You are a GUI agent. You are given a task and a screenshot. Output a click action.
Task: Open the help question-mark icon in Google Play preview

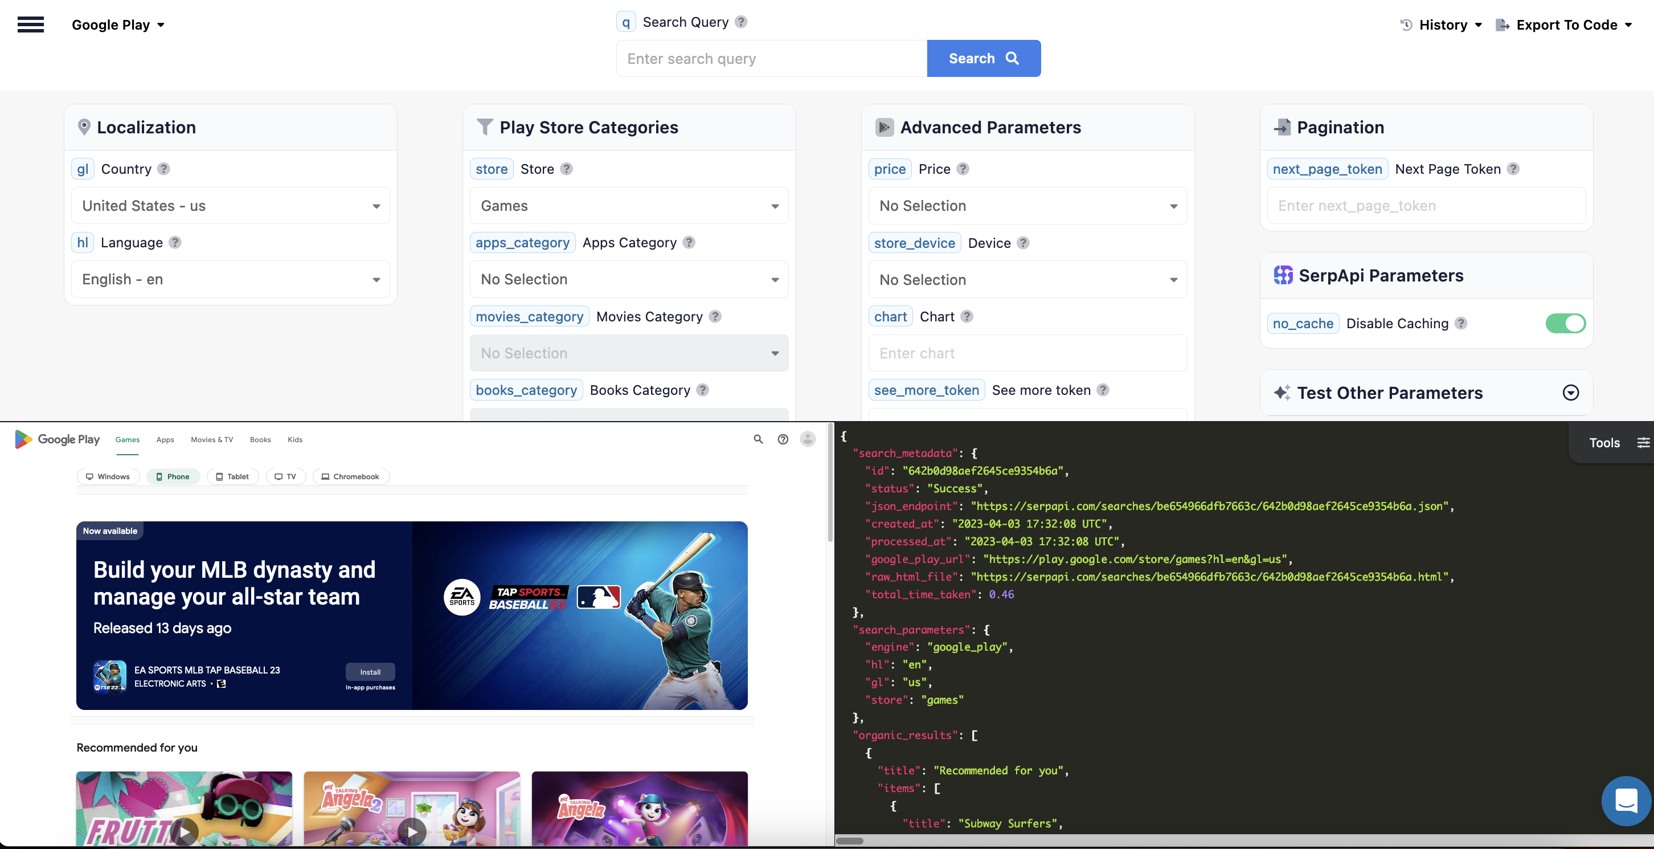[783, 439]
